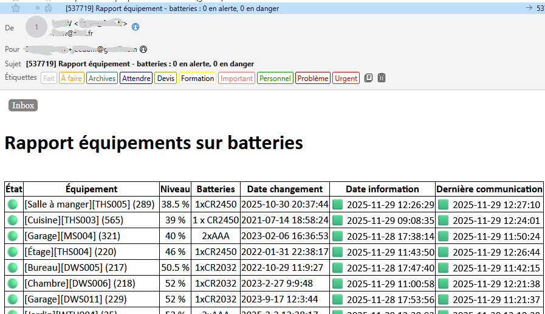Star the Rapport équipement message
This screenshot has height=314, width=545.
tap(16, 8)
